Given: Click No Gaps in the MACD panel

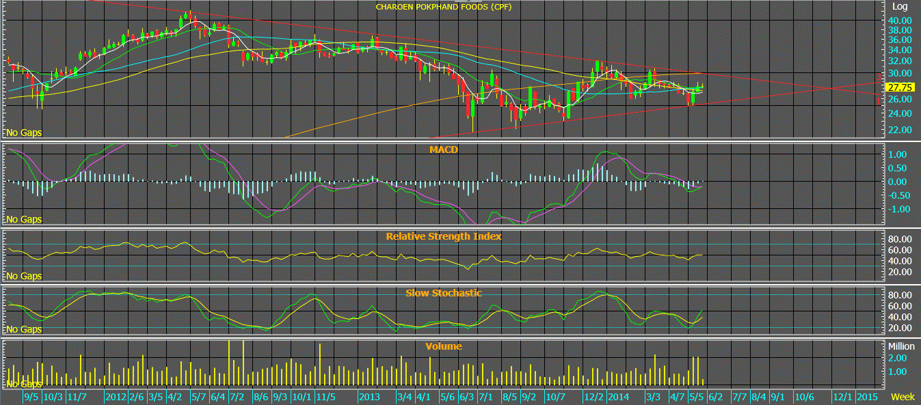Looking at the screenshot, I should (24, 219).
